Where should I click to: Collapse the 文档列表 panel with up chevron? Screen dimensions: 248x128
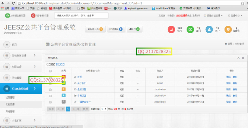(238, 58)
